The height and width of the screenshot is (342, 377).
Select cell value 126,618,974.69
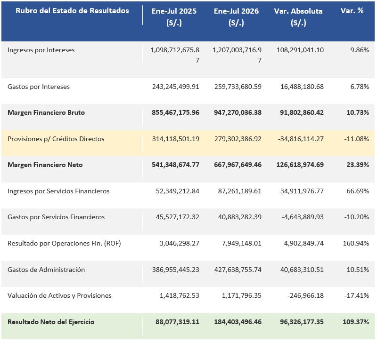(300, 165)
